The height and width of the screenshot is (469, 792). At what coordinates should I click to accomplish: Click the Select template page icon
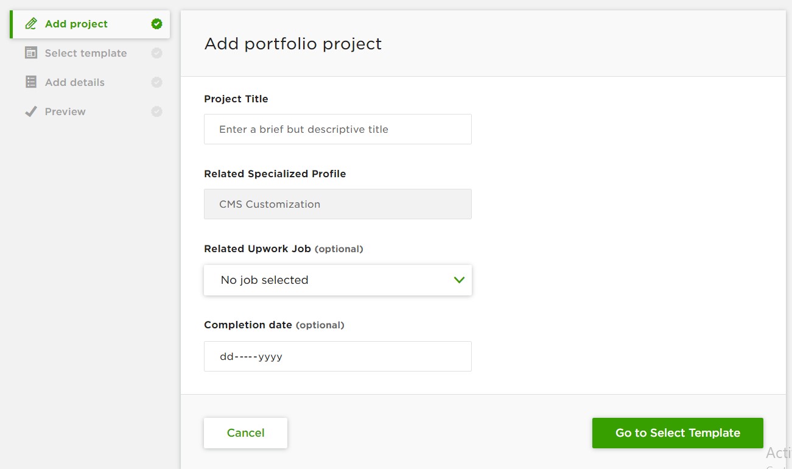point(30,53)
